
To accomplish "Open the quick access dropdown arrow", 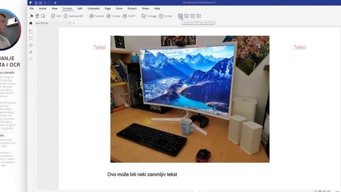I will point(55,3).
